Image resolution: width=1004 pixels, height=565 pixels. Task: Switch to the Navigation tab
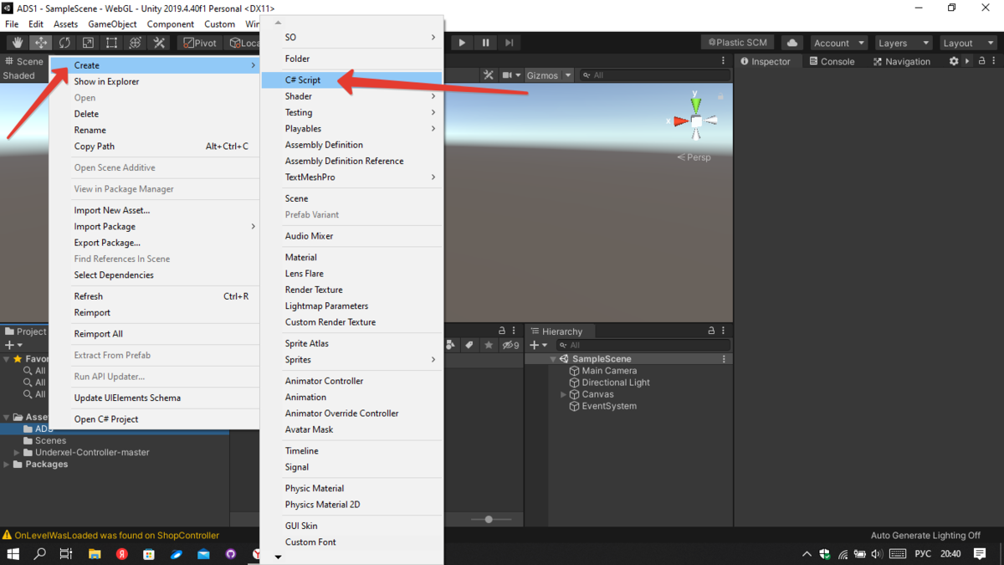[901, 61]
